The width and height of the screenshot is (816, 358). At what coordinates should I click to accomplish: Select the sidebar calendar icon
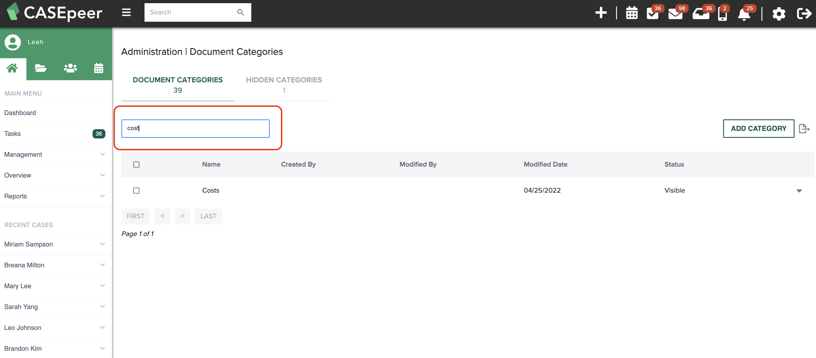[98, 68]
